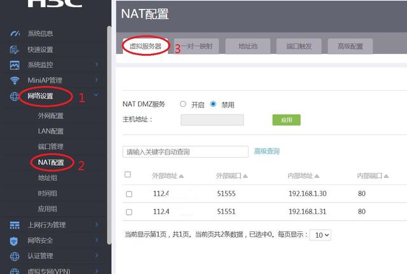
Task: Switch to the 虚拟服务器 tab
Action: (x=146, y=46)
